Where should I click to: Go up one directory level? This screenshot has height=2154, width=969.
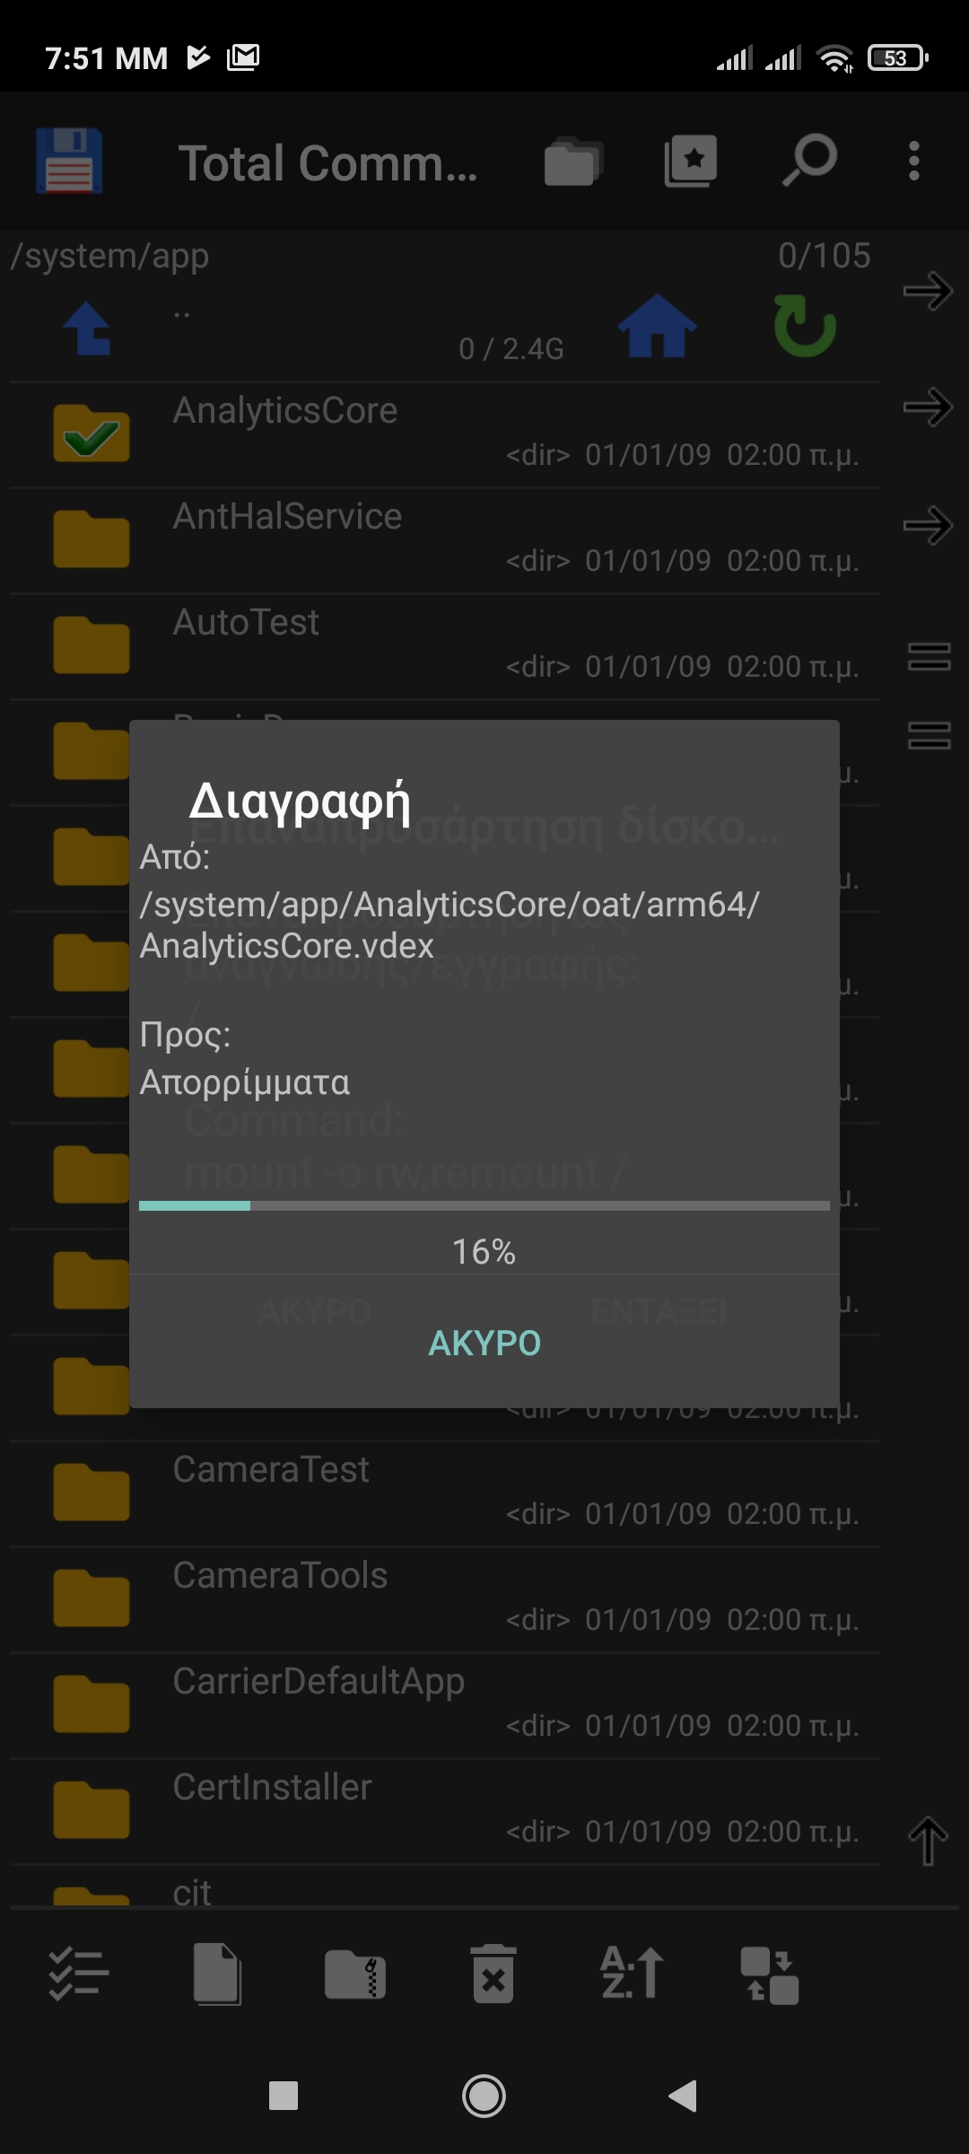87,328
